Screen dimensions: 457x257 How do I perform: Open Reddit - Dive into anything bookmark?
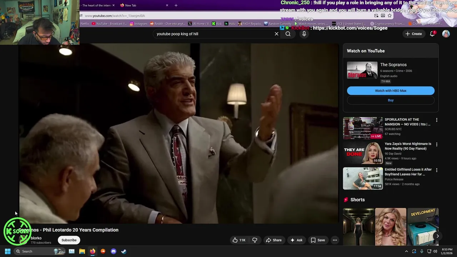pos(168,24)
